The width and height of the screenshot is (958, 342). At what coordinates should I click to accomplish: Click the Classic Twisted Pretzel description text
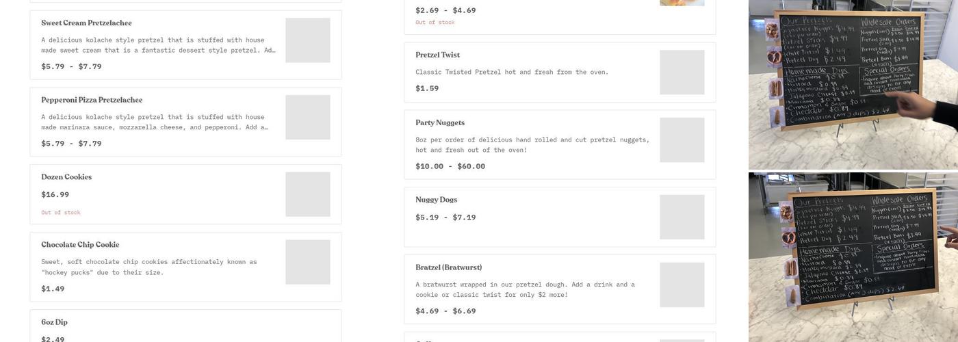(512, 72)
